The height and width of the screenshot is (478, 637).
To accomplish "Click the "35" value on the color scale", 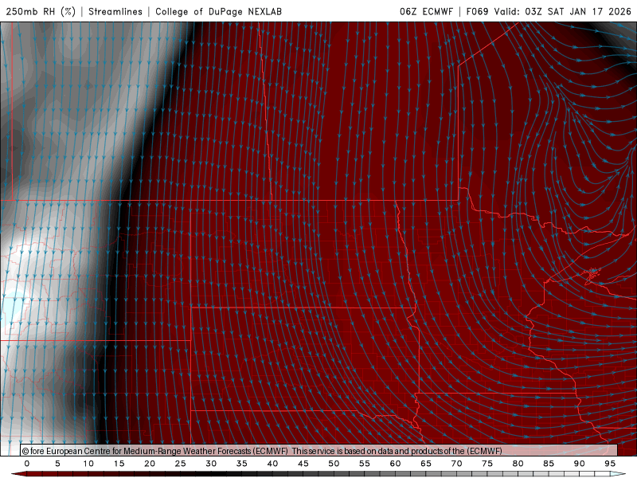I will point(242,464).
